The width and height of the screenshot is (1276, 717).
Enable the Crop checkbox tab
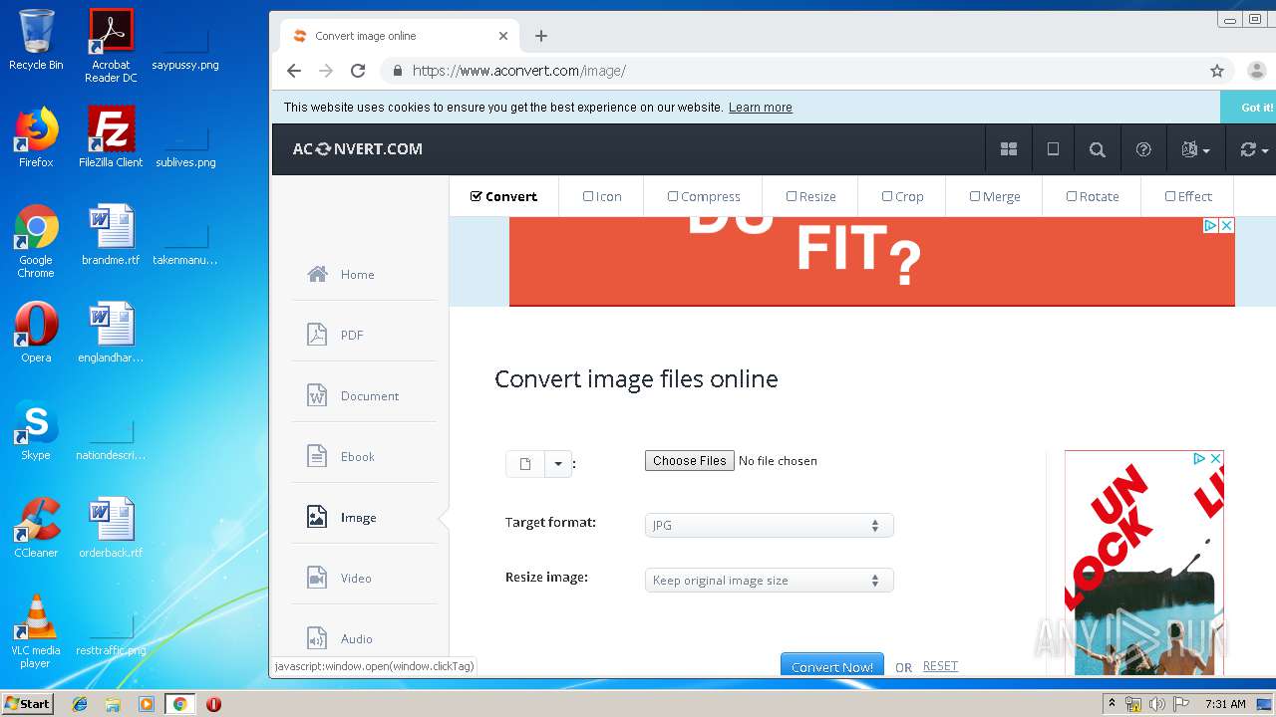(902, 196)
